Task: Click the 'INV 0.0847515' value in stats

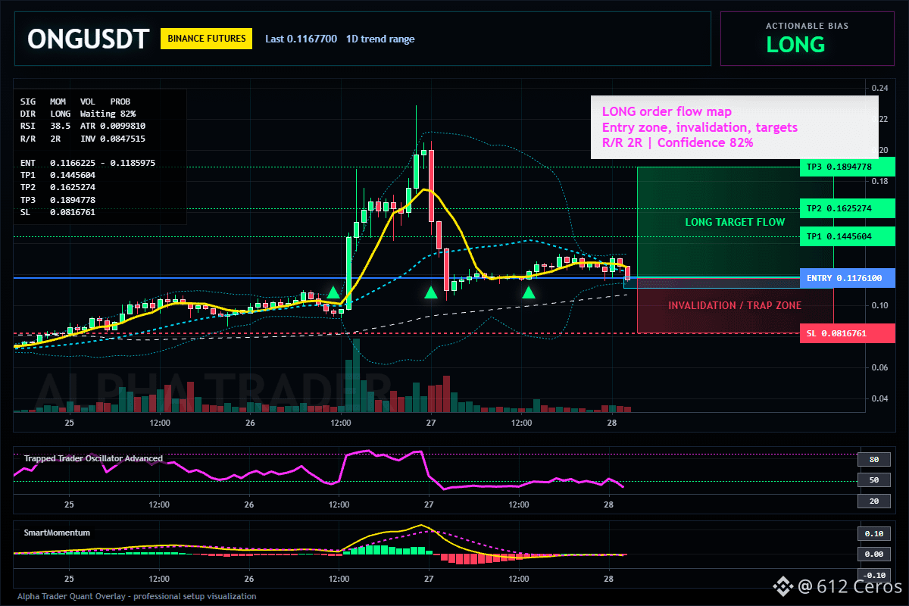Action: tap(112, 138)
